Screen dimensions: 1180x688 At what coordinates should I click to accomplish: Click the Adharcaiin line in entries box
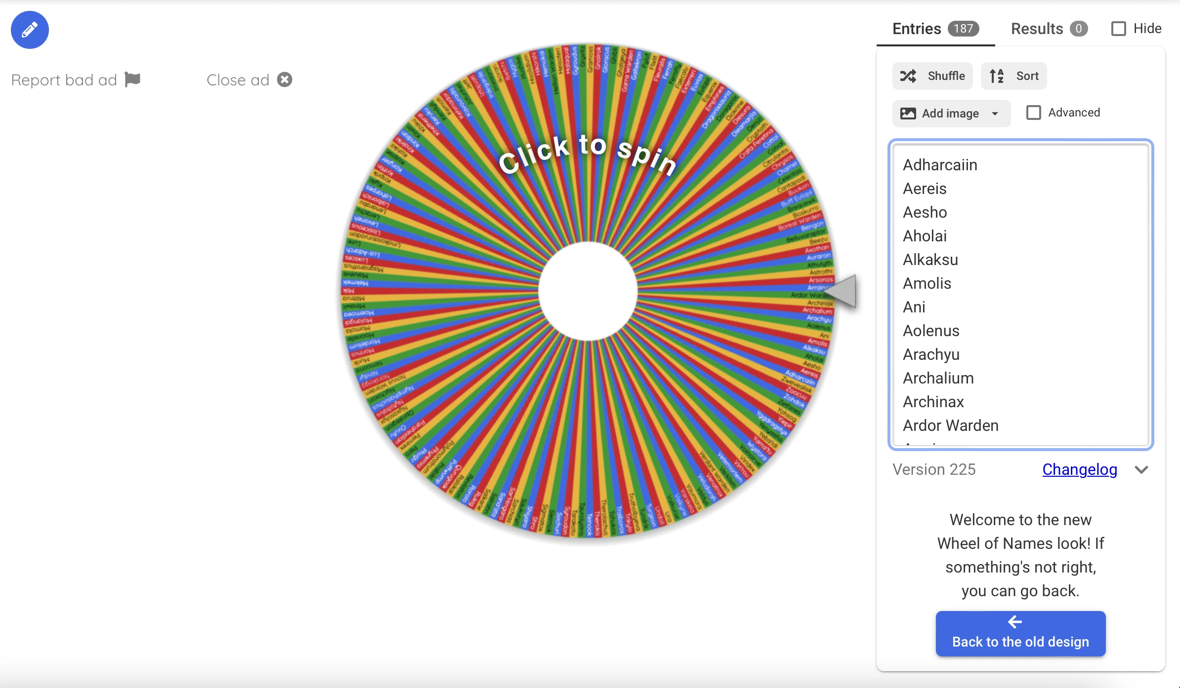(x=940, y=165)
